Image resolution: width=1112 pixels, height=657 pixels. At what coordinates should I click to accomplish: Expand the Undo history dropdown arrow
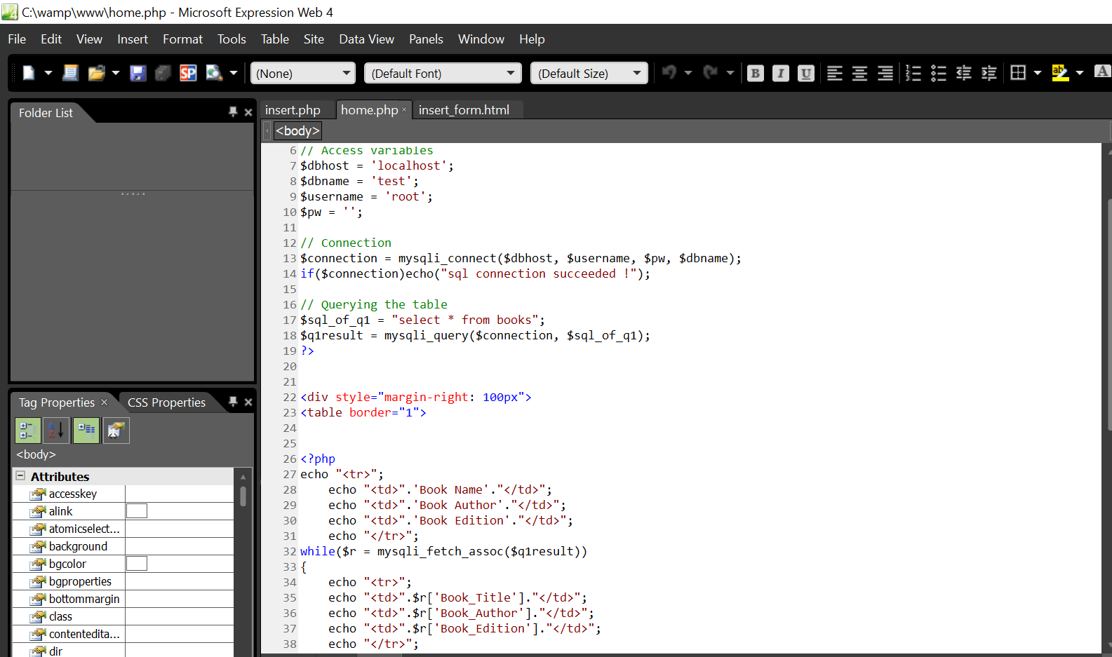click(688, 73)
